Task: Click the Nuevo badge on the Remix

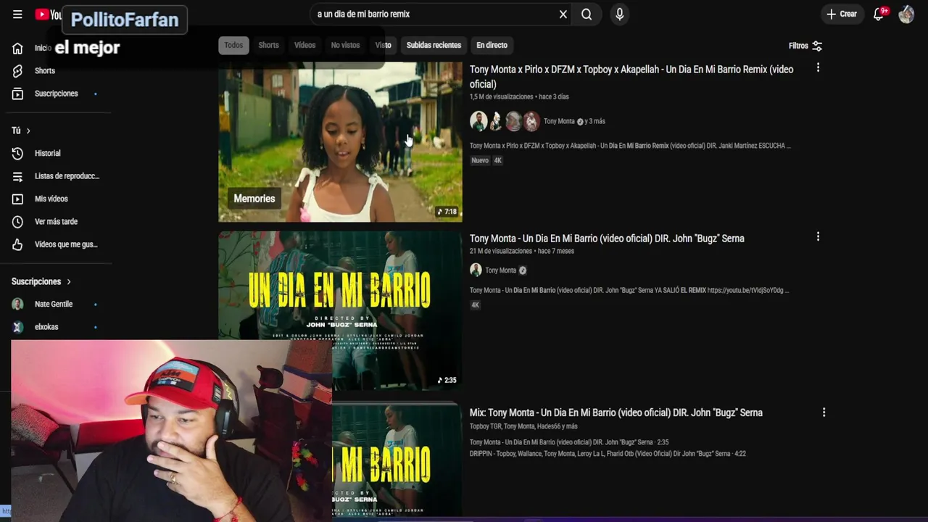Action: point(480,160)
